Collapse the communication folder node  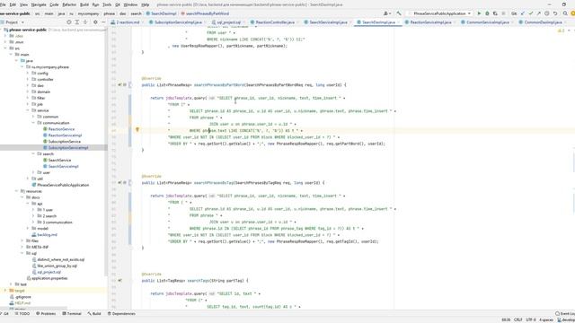(33, 123)
